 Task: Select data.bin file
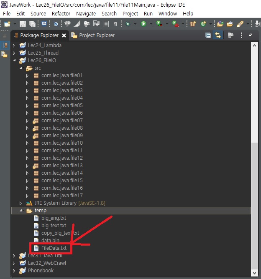[x=50, y=240]
